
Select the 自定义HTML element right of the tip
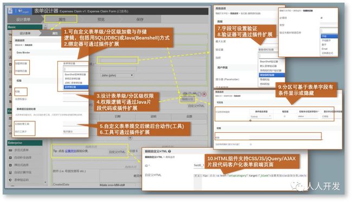click(117, 152)
